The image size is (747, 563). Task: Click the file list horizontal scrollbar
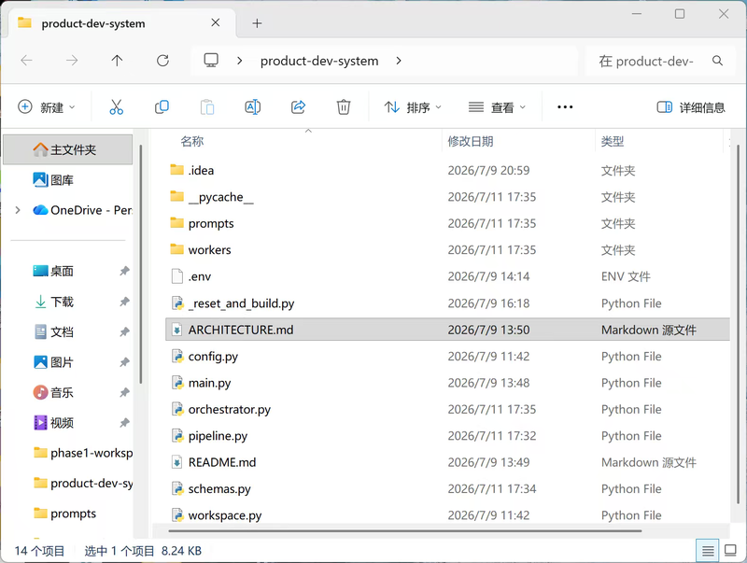click(405, 530)
